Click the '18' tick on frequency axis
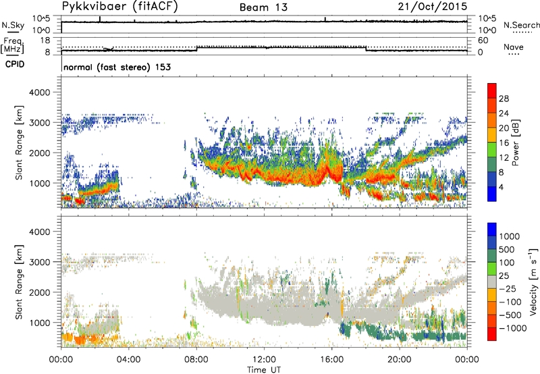This screenshot has height=374, width=540. (x=45, y=41)
